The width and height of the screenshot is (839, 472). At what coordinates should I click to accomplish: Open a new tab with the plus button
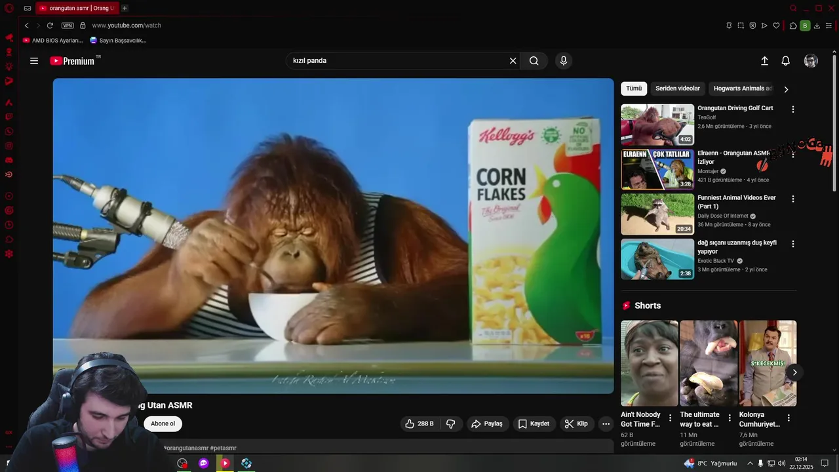(125, 9)
